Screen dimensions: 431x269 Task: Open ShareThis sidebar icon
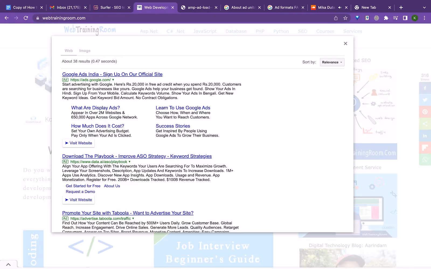[x=425, y=124]
